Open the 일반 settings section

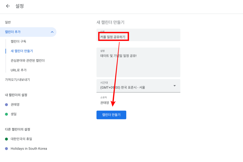point(8,22)
